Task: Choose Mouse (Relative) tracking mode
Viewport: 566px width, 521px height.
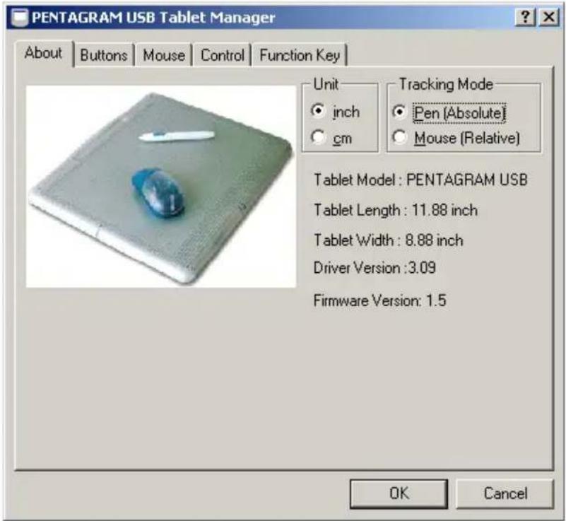Action: click(x=400, y=137)
